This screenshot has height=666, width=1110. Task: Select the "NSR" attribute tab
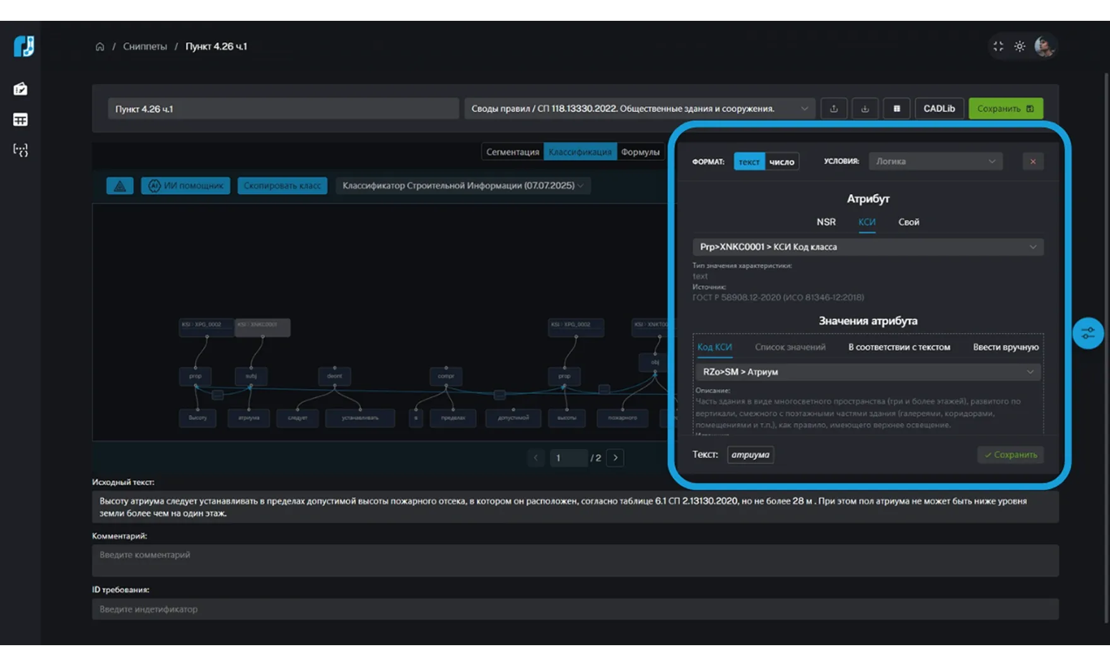pyautogui.click(x=826, y=222)
